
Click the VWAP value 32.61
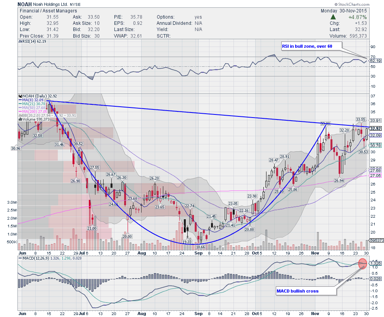point(136,36)
